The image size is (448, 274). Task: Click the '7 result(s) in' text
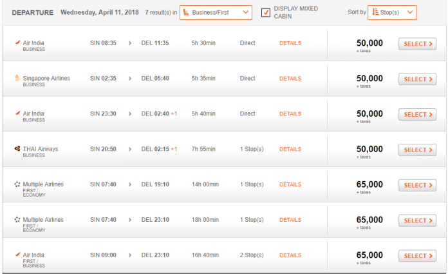pos(161,13)
